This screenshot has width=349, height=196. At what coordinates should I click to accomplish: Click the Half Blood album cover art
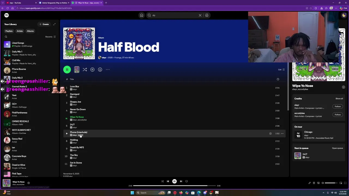click(79, 44)
